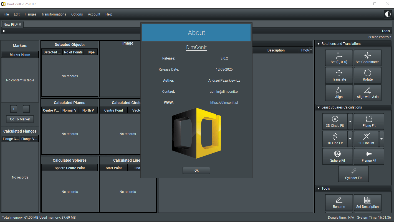Close the New File tab
This screenshot has width=394, height=222.
[20, 25]
